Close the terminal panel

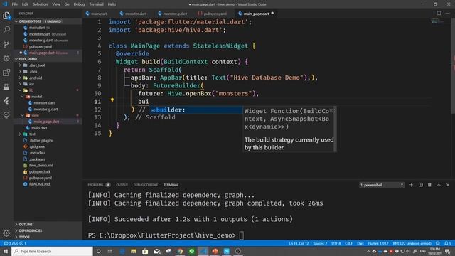[448, 185]
